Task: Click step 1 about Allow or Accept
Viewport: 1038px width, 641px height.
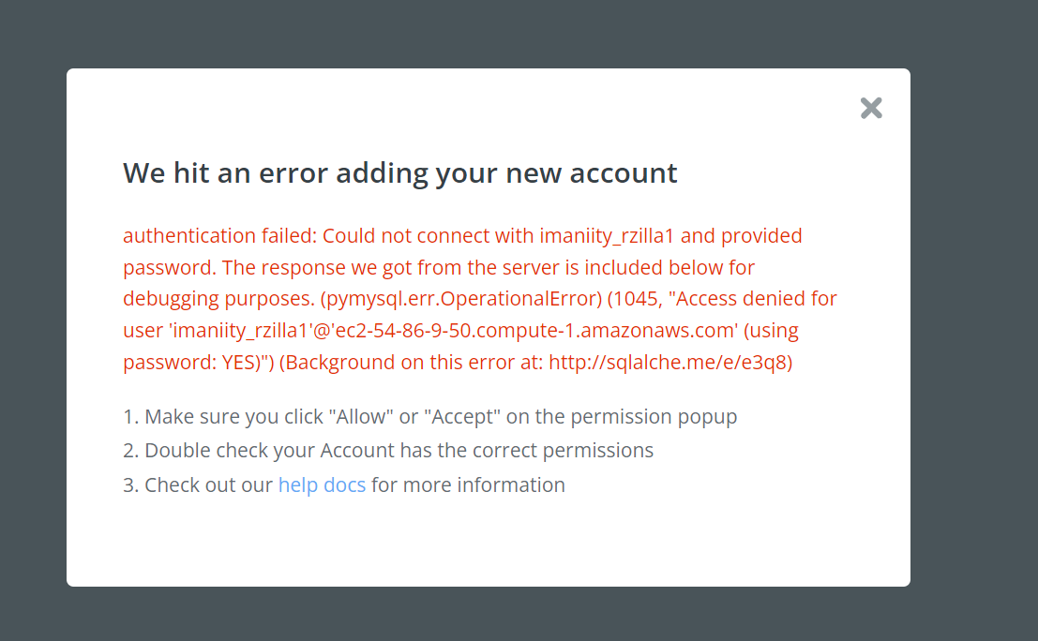Action: (430, 417)
